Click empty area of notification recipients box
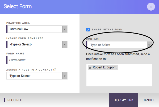 click(119, 78)
